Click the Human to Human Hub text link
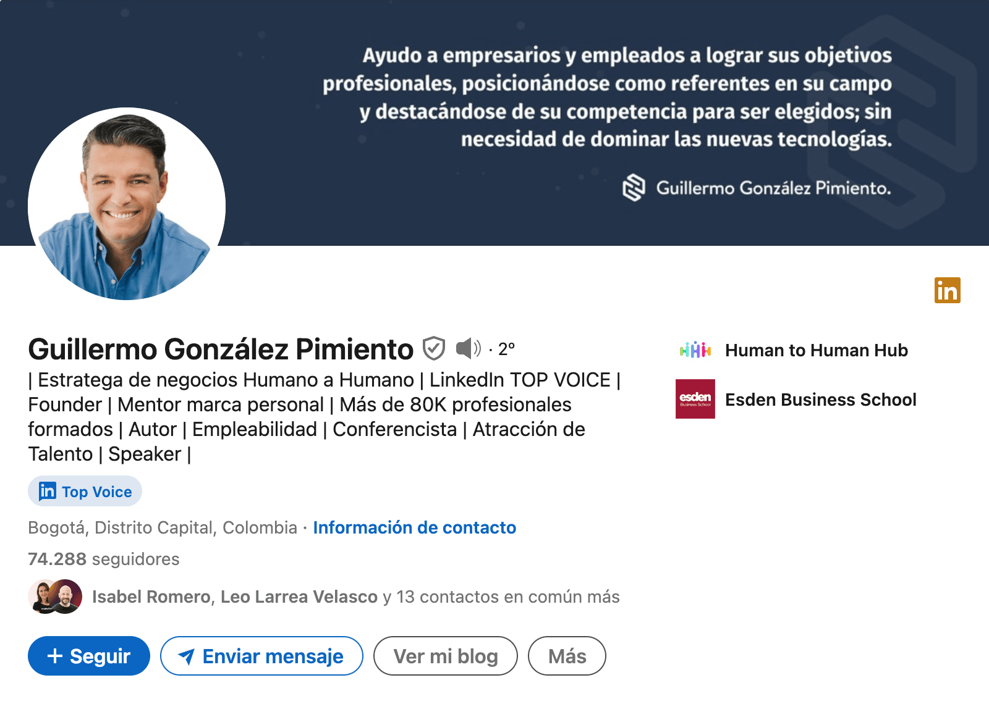Image resolution: width=989 pixels, height=704 pixels. click(x=817, y=350)
